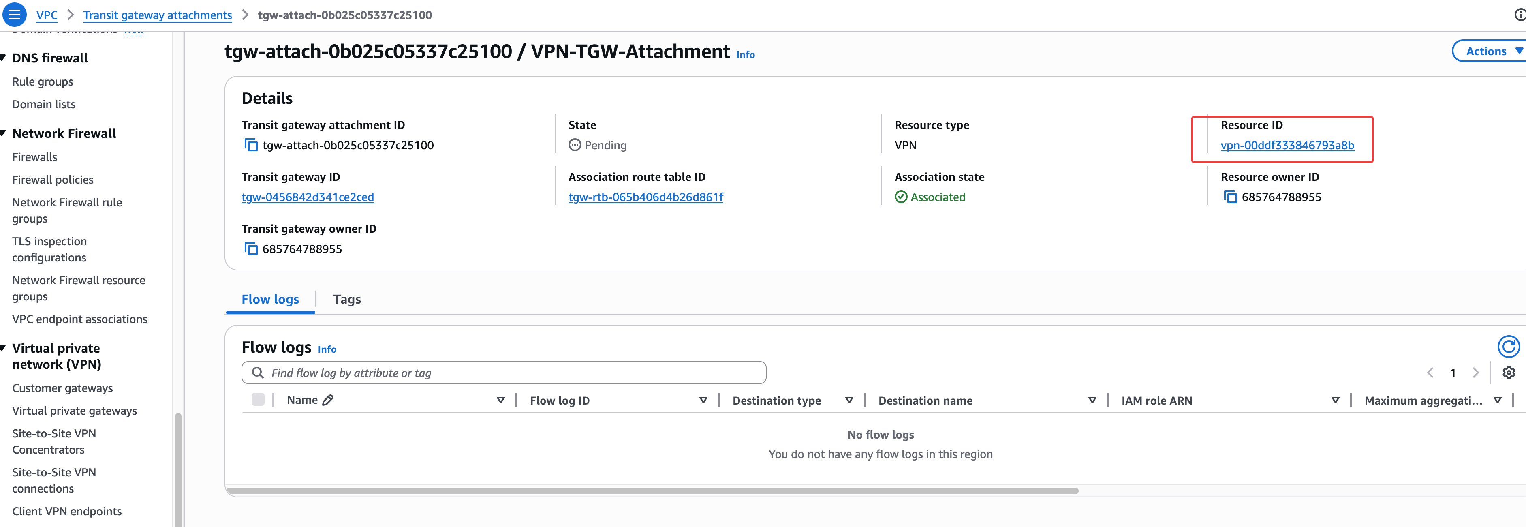
Task: Open transit gateway tgw-0456842d341ce2ced link
Action: pos(308,197)
